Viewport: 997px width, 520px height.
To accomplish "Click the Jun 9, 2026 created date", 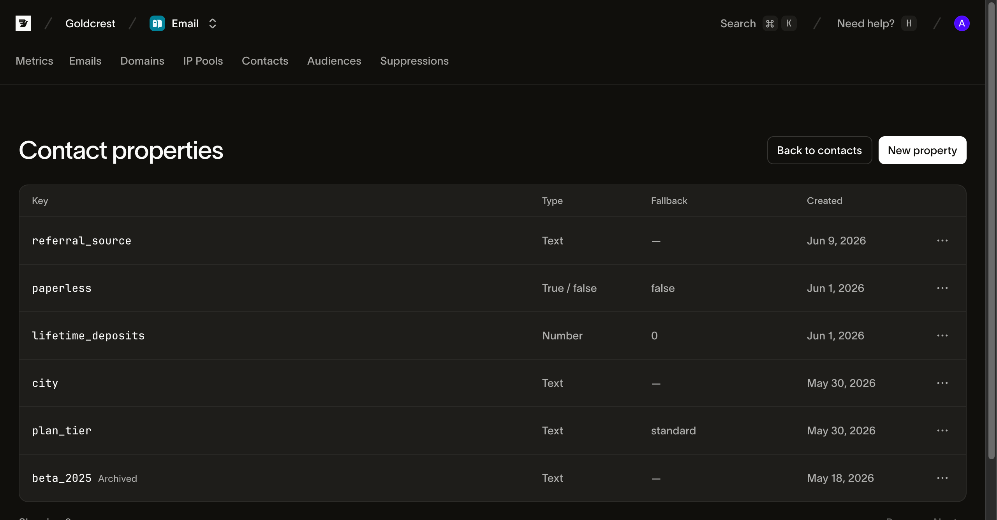I will pyautogui.click(x=836, y=241).
